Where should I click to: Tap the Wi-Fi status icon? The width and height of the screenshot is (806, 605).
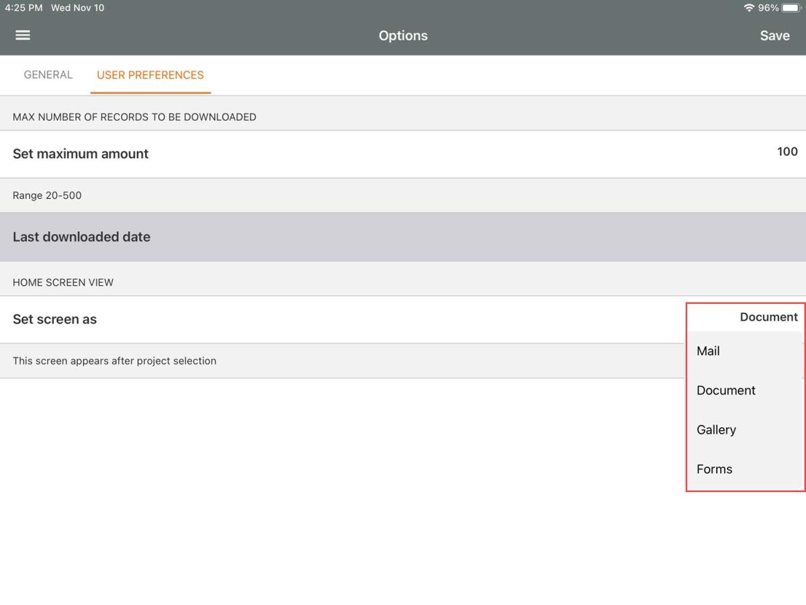coord(749,8)
